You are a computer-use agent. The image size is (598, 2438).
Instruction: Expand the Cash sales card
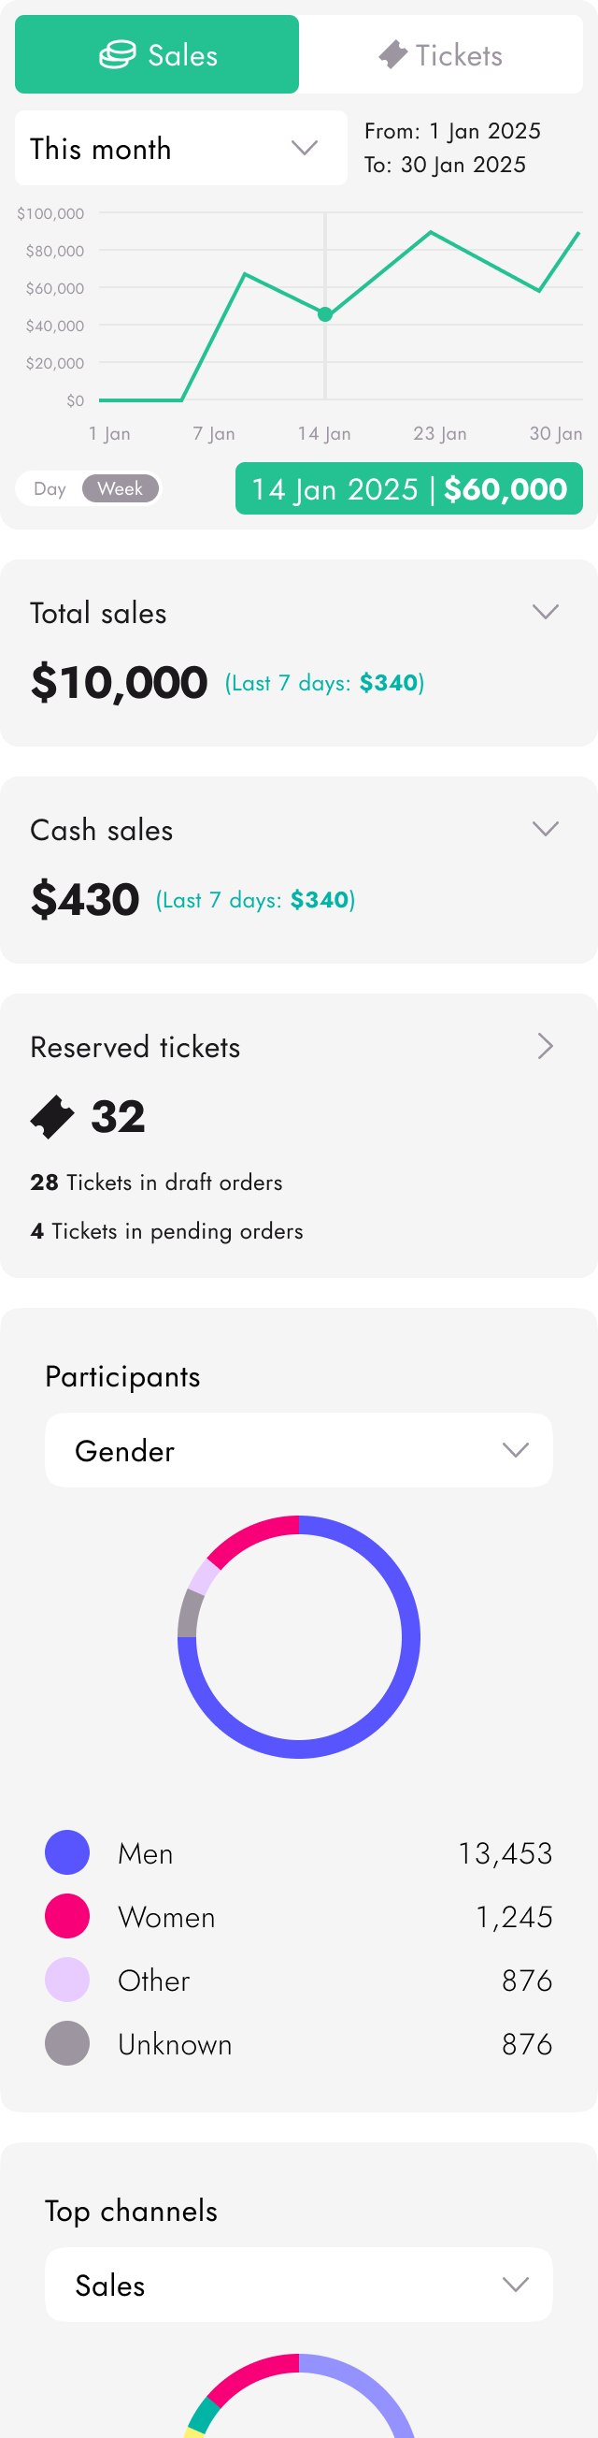pos(545,828)
